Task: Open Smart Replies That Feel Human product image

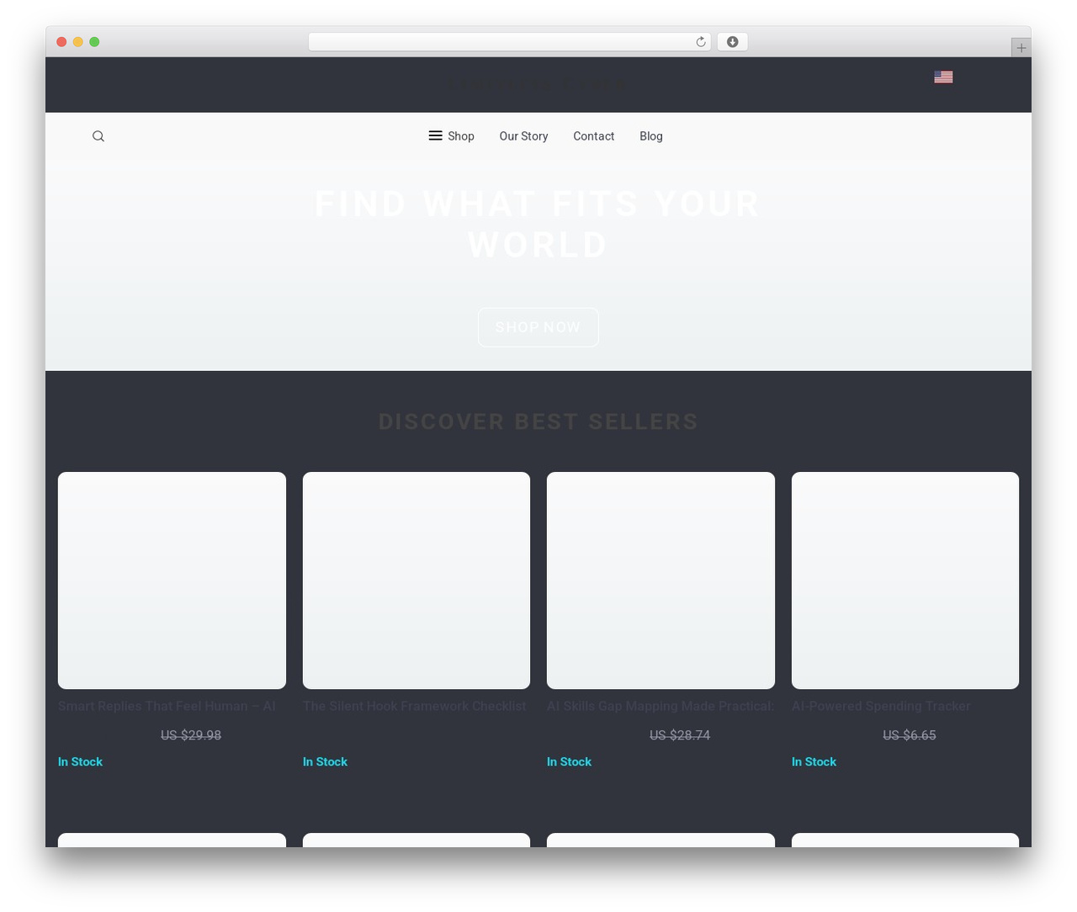Action: pyautogui.click(x=172, y=581)
